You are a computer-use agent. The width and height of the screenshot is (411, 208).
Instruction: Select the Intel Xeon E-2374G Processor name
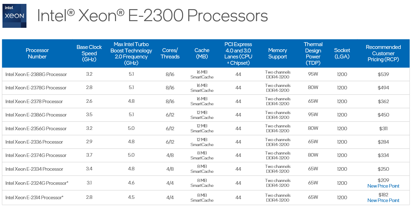[x=36, y=155]
